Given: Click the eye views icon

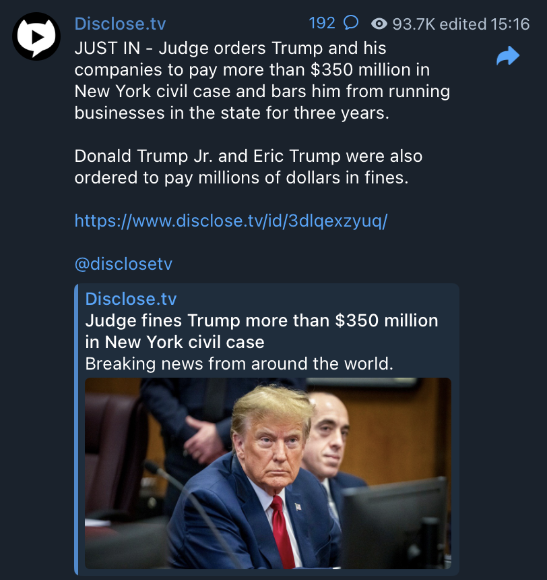Looking at the screenshot, I should (379, 24).
